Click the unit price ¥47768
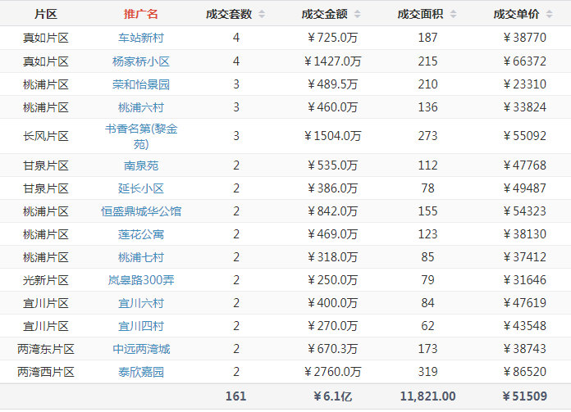Screen dimensions: 571x412 [525, 165]
